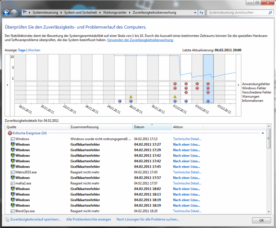Click the BlackOps.exe application icon
Viewport: 276px width, 228px height.
[x=13, y=211]
